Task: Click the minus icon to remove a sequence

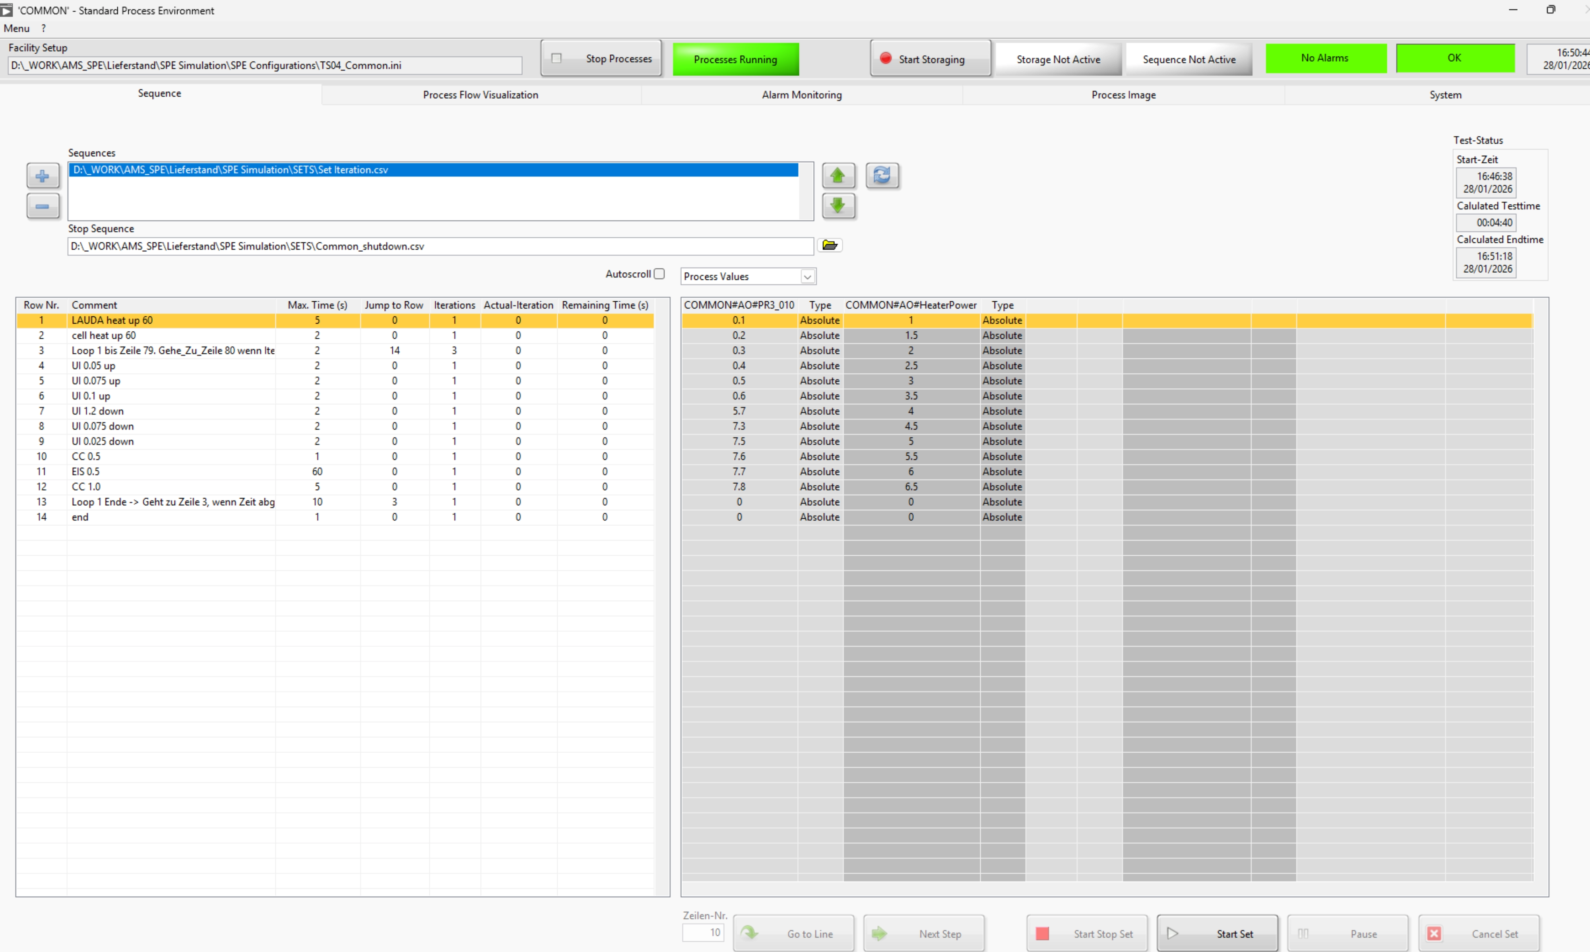Action: [x=42, y=206]
